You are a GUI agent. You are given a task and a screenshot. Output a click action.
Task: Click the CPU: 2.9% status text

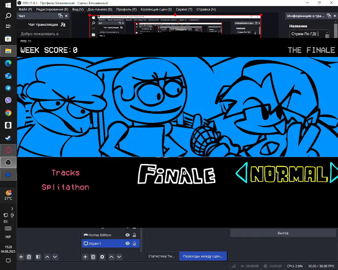point(295,266)
